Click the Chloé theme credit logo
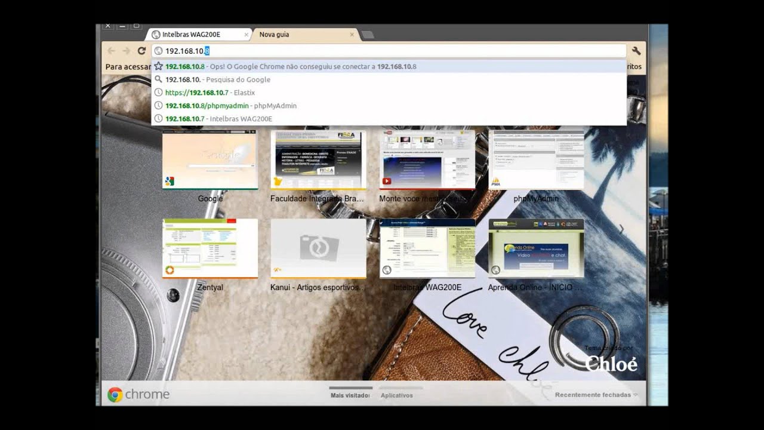This screenshot has height=430, width=764. pos(611,364)
